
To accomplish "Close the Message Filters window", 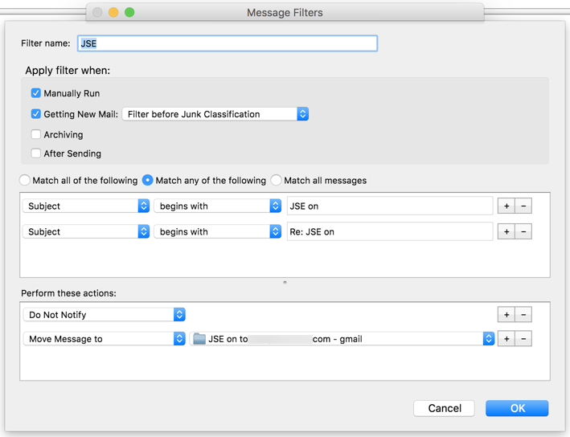I will tap(97, 12).
